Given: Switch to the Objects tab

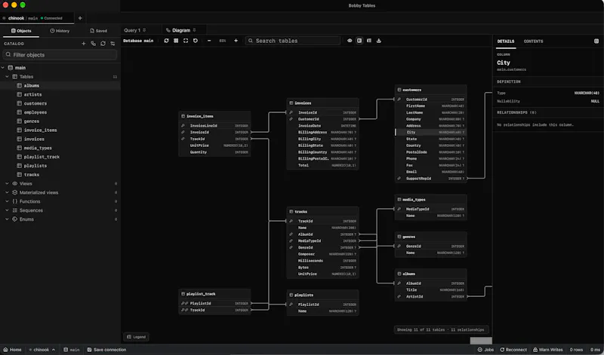Looking at the screenshot, I should click(x=21, y=31).
